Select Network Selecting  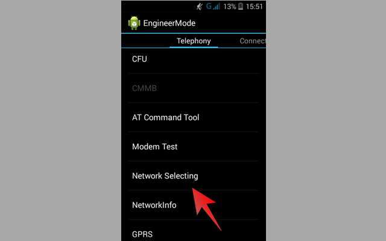pyautogui.click(x=194, y=176)
